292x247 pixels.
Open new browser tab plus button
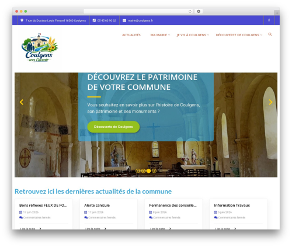(x=277, y=13)
